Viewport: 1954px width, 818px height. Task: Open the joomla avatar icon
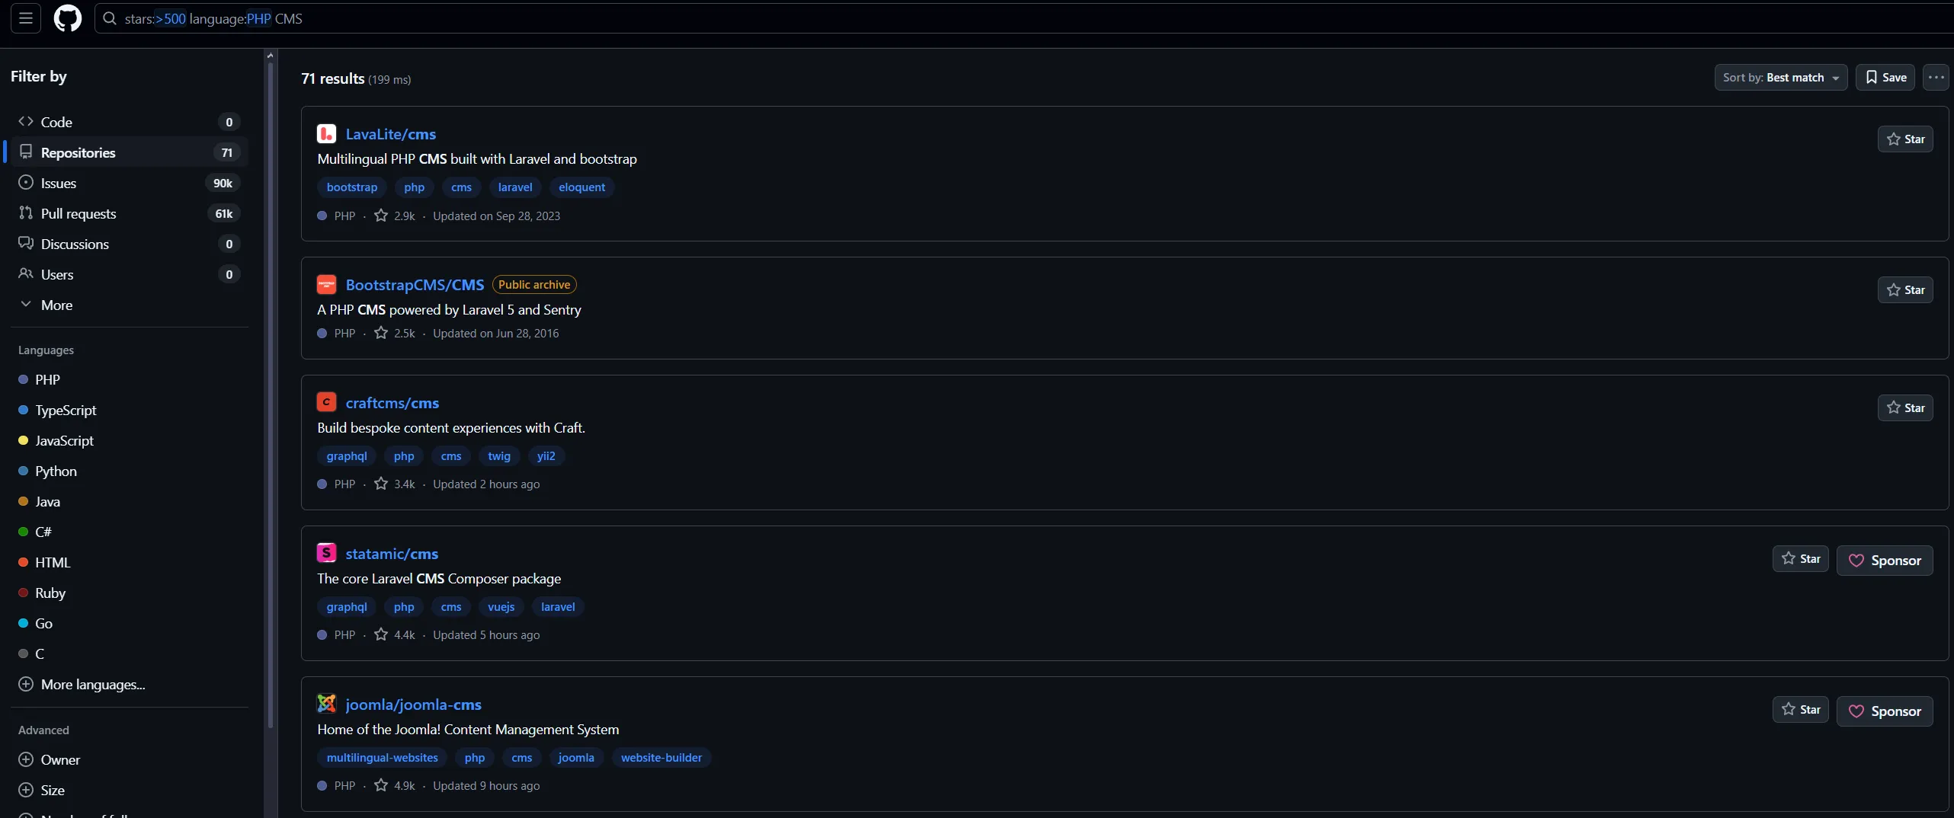pyautogui.click(x=326, y=704)
